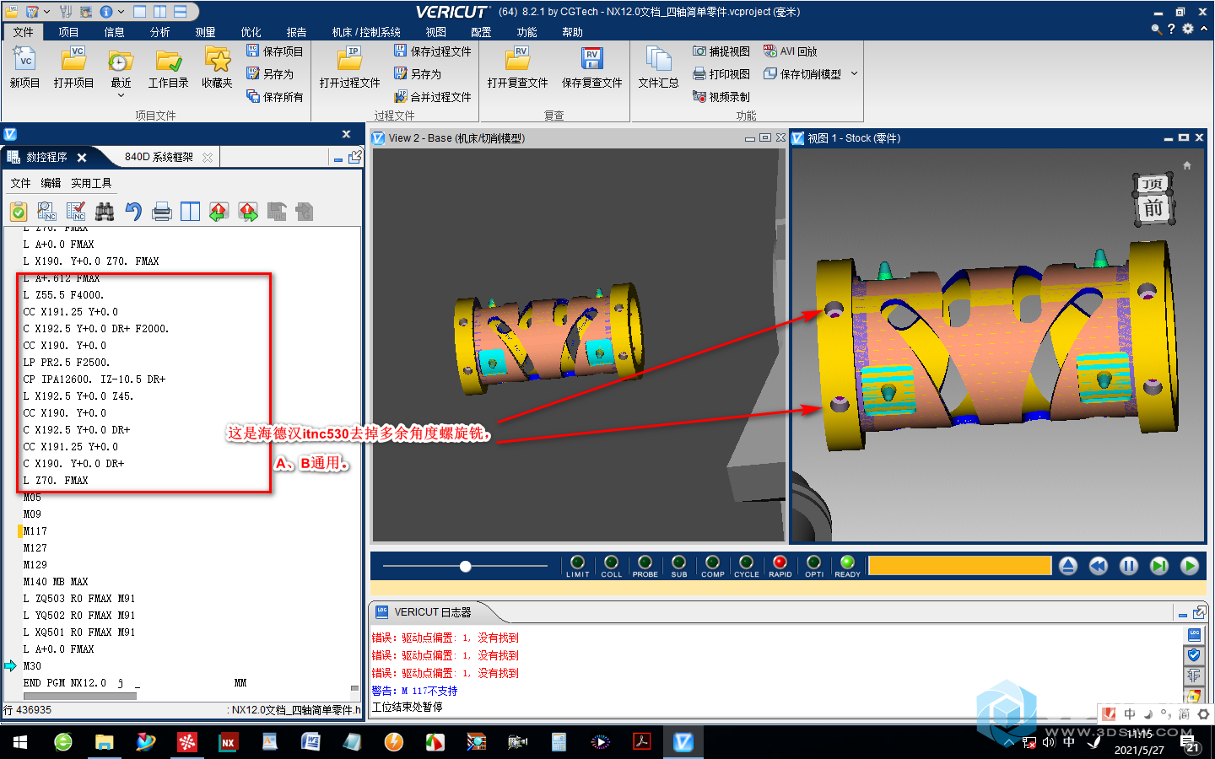
Task: Switch to 优化 ribbon tab
Action: [251, 32]
